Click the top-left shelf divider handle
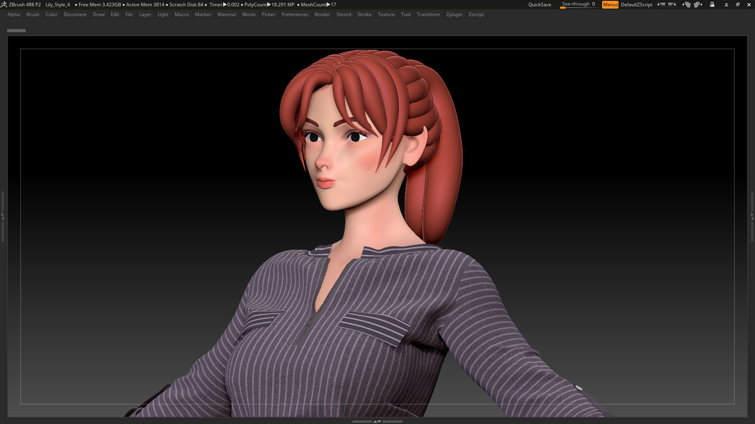Image resolution: width=755 pixels, height=424 pixels. click(x=16, y=30)
